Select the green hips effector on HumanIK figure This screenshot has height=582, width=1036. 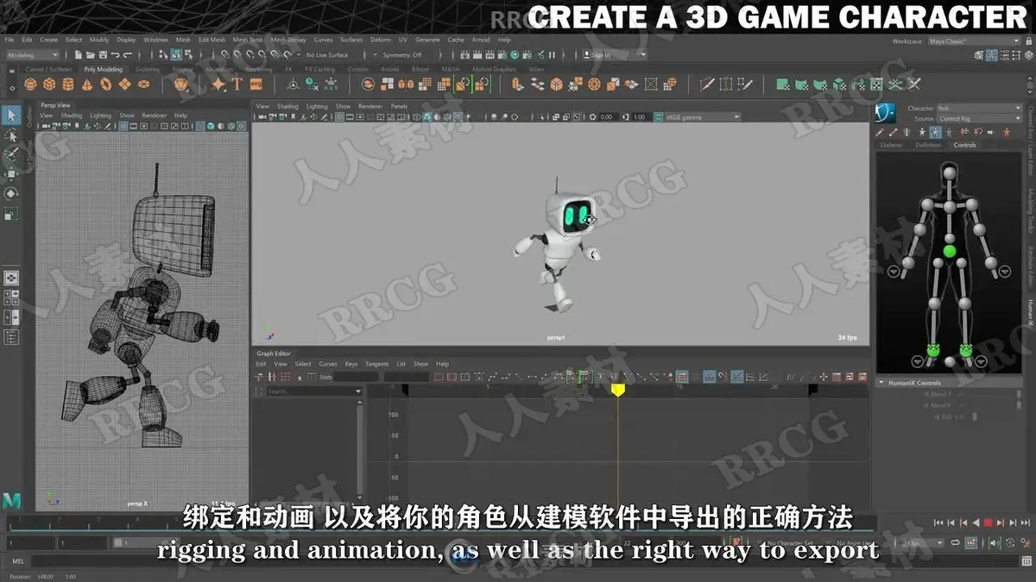coord(950,252)
